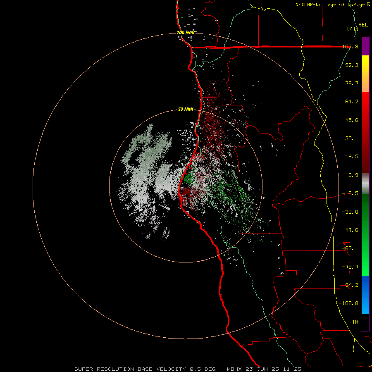The image size is (372, 372).
Task: Select the 14.5 scale value
Action: click(352, 157)
